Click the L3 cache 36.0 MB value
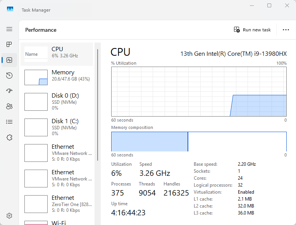Image resolution: width=296 pixels, height=225 pixels. (x=246, y=213)
